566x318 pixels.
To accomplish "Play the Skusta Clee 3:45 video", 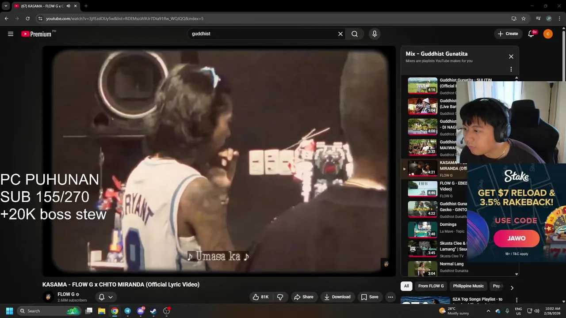I will tap(423, 249).
